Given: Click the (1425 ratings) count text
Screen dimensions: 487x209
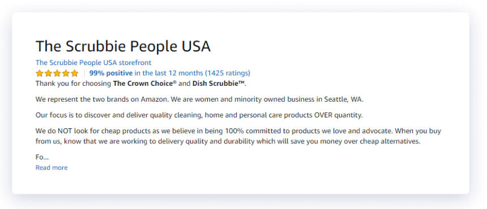Looking at the screenshot, I should coord(228,73).
